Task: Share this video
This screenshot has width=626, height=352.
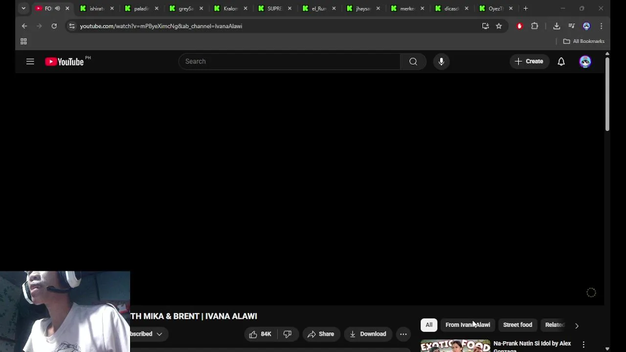Action: click(321, 334)
